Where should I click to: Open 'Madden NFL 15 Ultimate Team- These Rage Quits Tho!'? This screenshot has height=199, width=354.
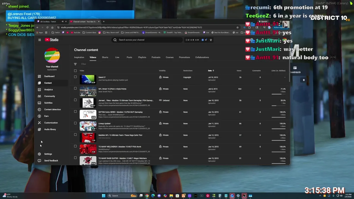[120, 135]
